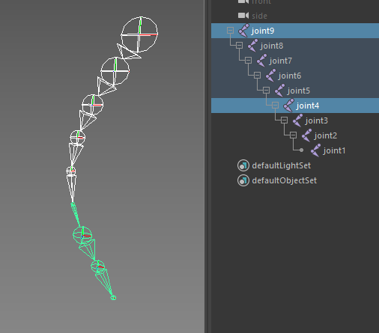Screen dimensions: 379x333
Task: Collapse the joint6 tree node
Action: tap(257, 76)
